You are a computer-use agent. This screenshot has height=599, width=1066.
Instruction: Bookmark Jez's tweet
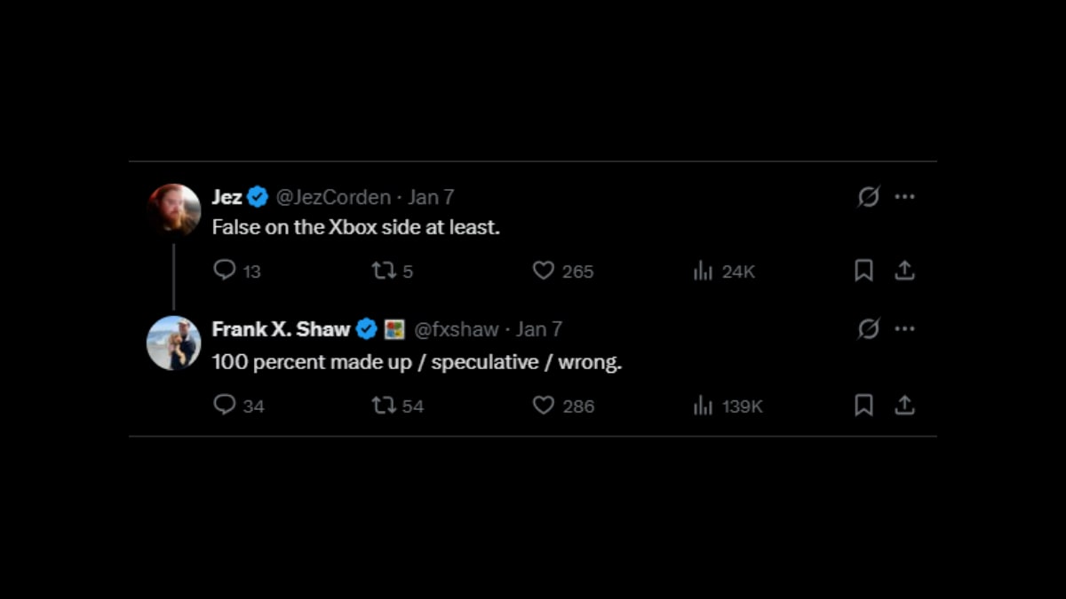coord(863,271)
